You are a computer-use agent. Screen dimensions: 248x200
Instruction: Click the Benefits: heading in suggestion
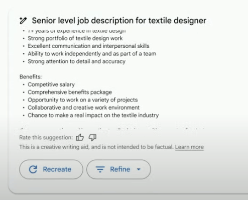tap(31, 77)
